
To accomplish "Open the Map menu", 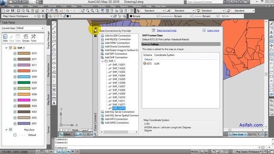I will [x=113, y=6].
